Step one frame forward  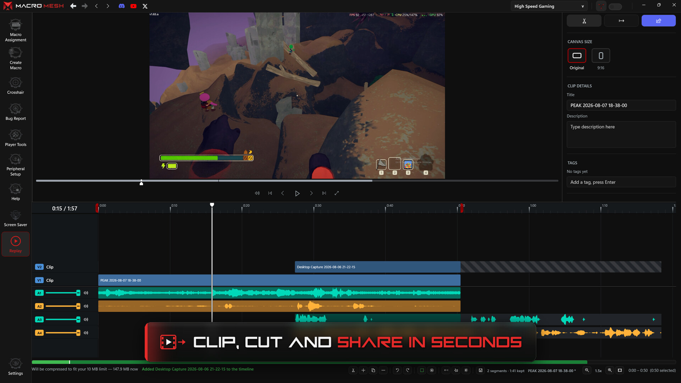click(x=311, y=193)
